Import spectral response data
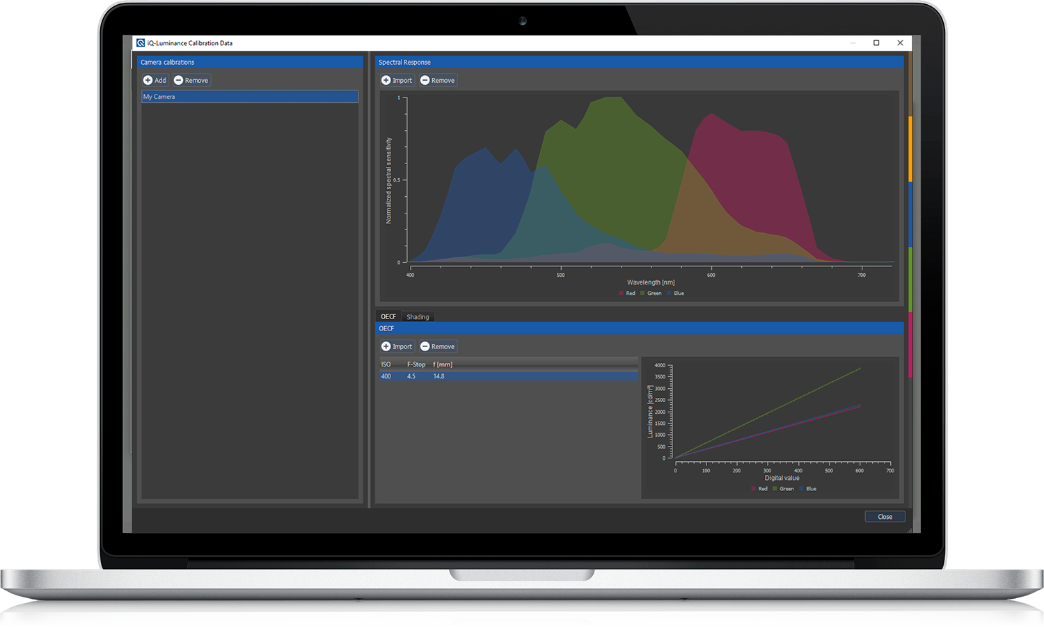 click(397, 80)
